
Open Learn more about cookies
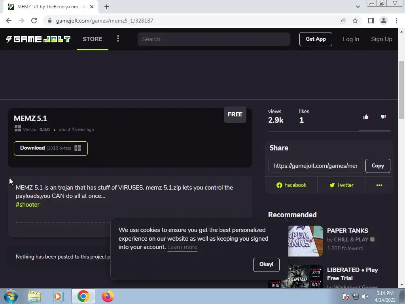(x=182, y=247)
